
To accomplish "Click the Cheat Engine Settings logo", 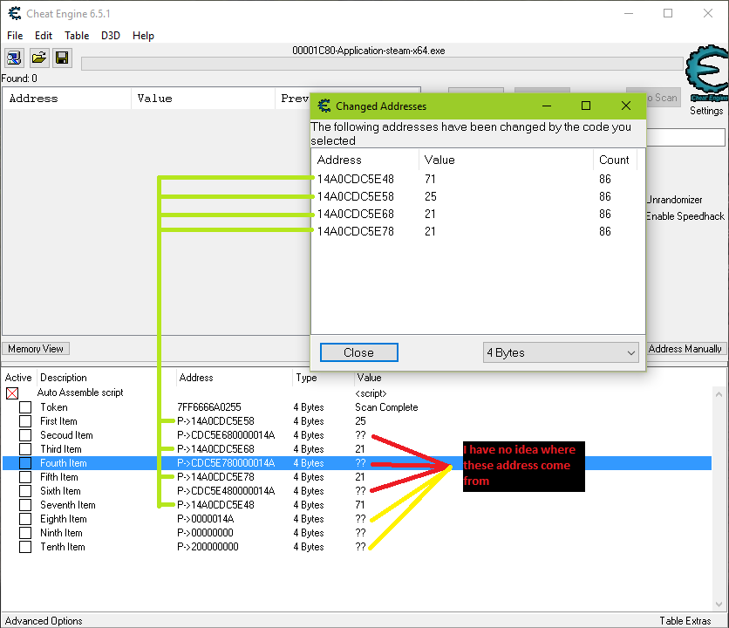I will (x=705, y=79).
